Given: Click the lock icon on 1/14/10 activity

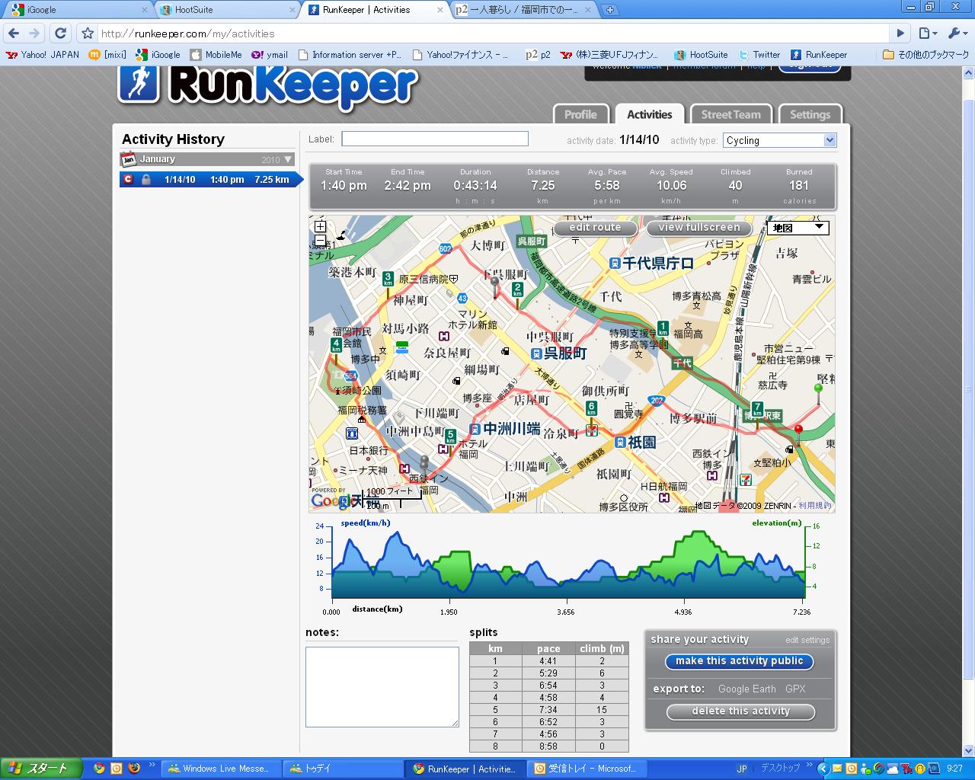Looking at the screenshot, I should [x=146, y=180].
